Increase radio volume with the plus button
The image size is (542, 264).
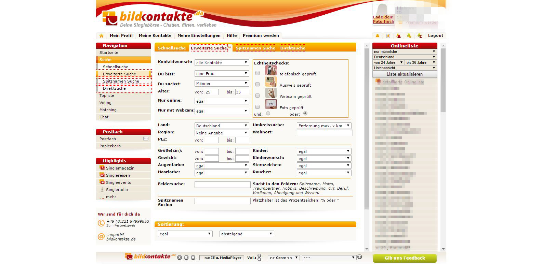[259, 256]
